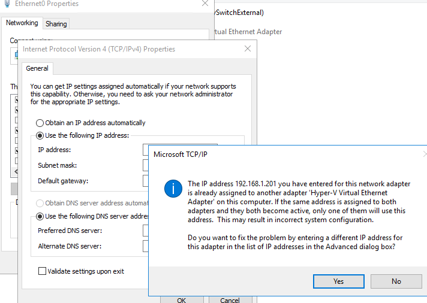Click the Preferred DNS server input field
Viewport: 427px width, 303px height.
click(146, 231)
